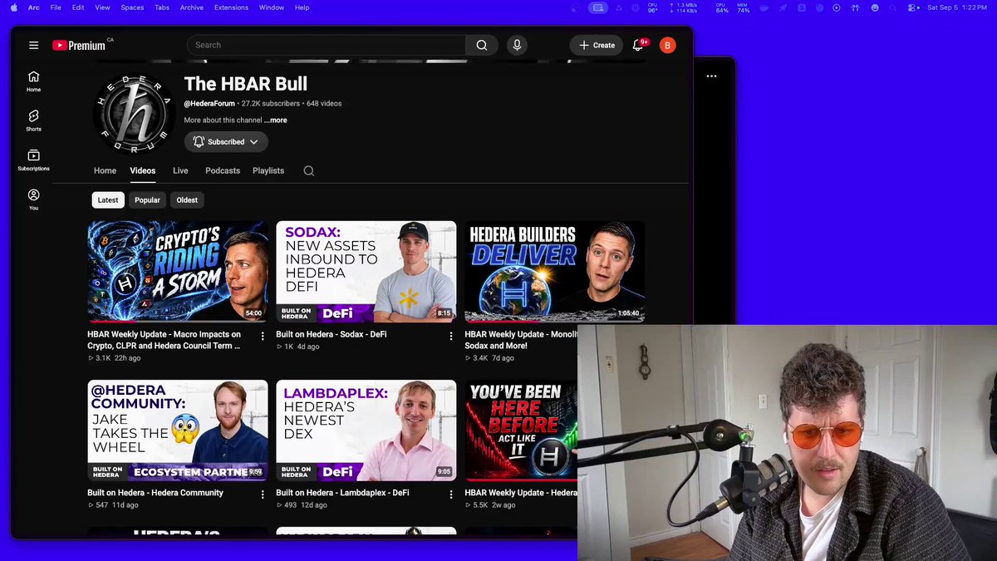Open the You section in sidebar

33,199
